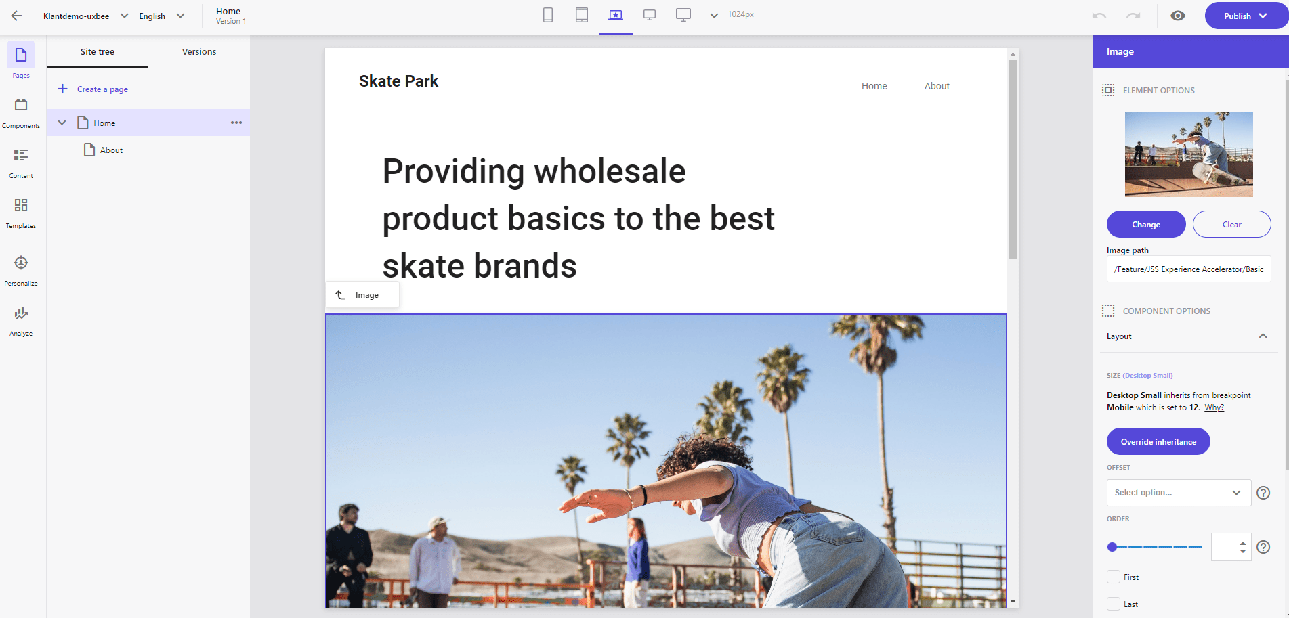
Task: Click the plus icon beside Create a page
Action: coord(62,89)
